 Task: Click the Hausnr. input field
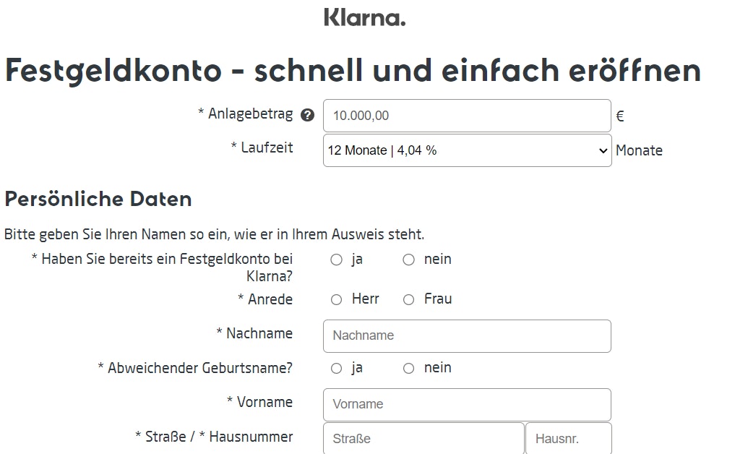click(x=569, y=438)
